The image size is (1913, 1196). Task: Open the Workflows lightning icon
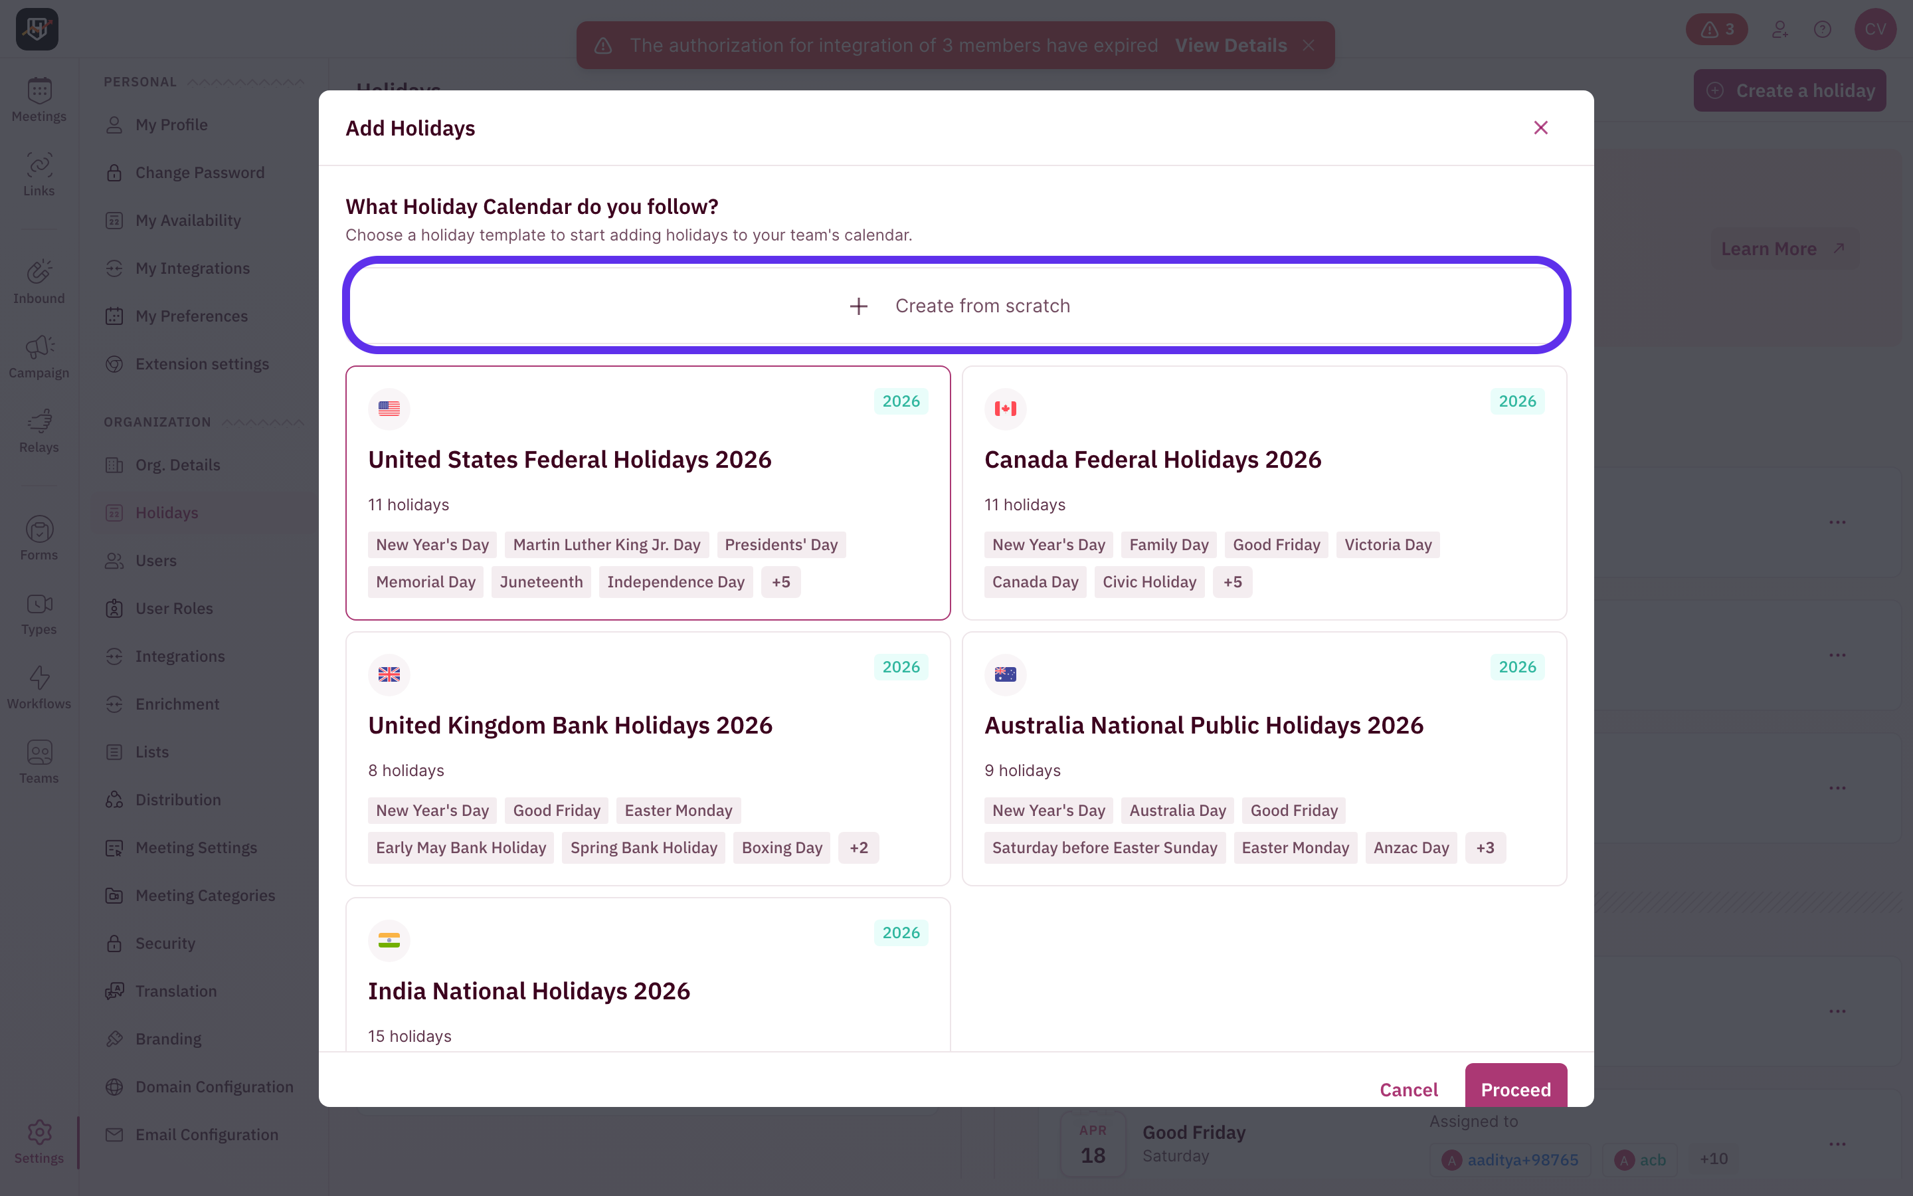coord(39,686)
